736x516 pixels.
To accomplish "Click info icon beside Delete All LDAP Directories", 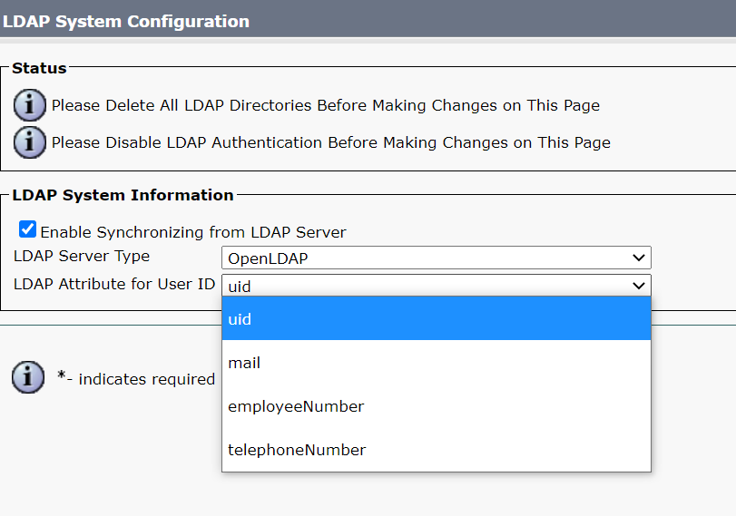I will pos(30,105).
